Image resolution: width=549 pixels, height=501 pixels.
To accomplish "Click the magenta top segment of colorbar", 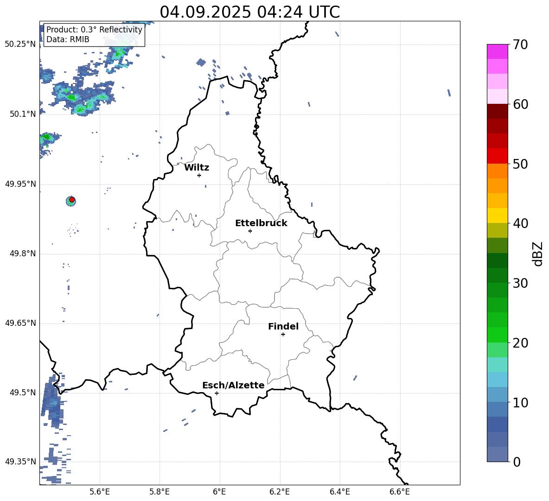I will (x=497, y=52).
